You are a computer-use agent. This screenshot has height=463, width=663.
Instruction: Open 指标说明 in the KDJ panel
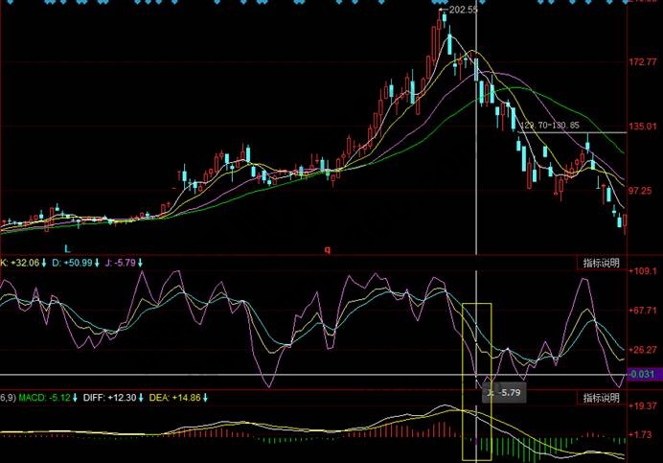601,262
